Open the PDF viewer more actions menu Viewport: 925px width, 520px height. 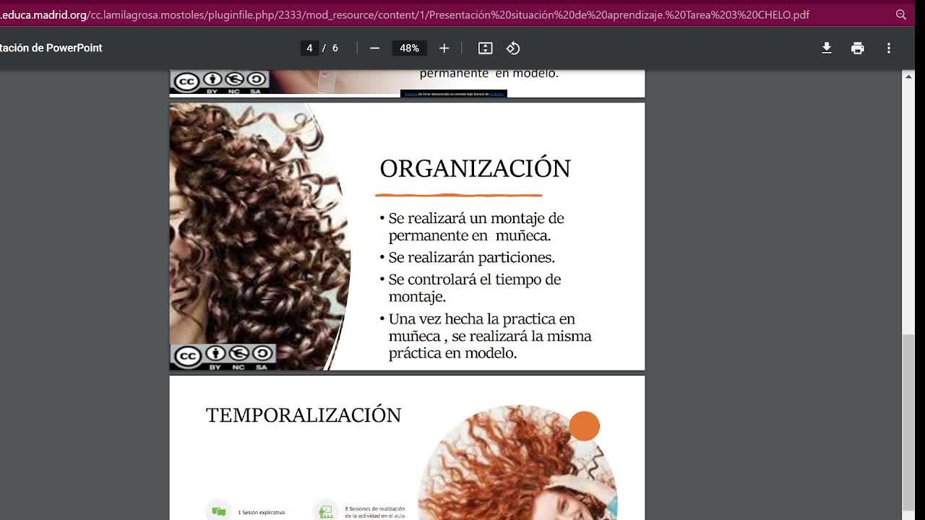pyautogui.click(x=889, y=48)
